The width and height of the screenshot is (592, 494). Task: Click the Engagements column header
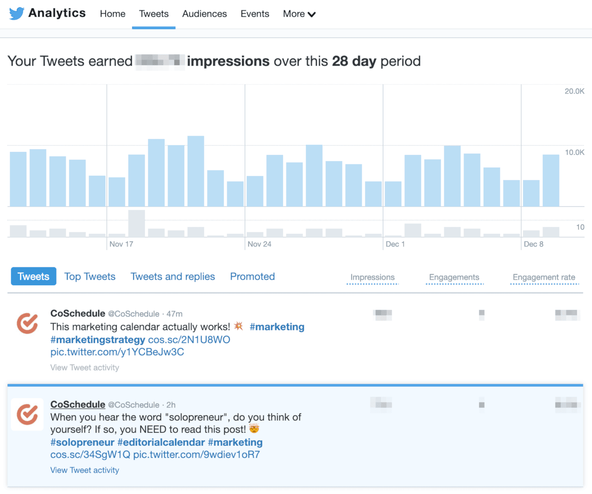click(454, 277)
